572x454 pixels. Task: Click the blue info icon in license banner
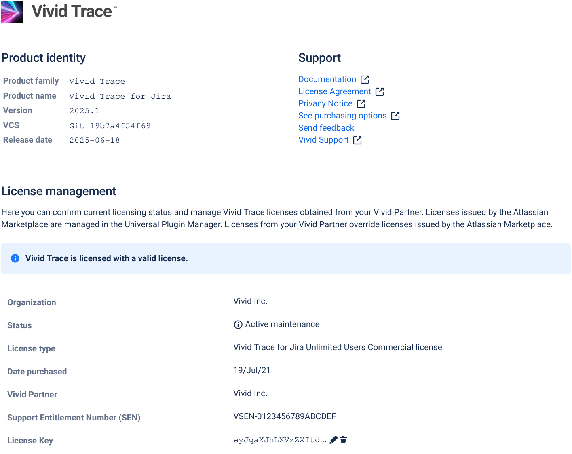(15, 258)
